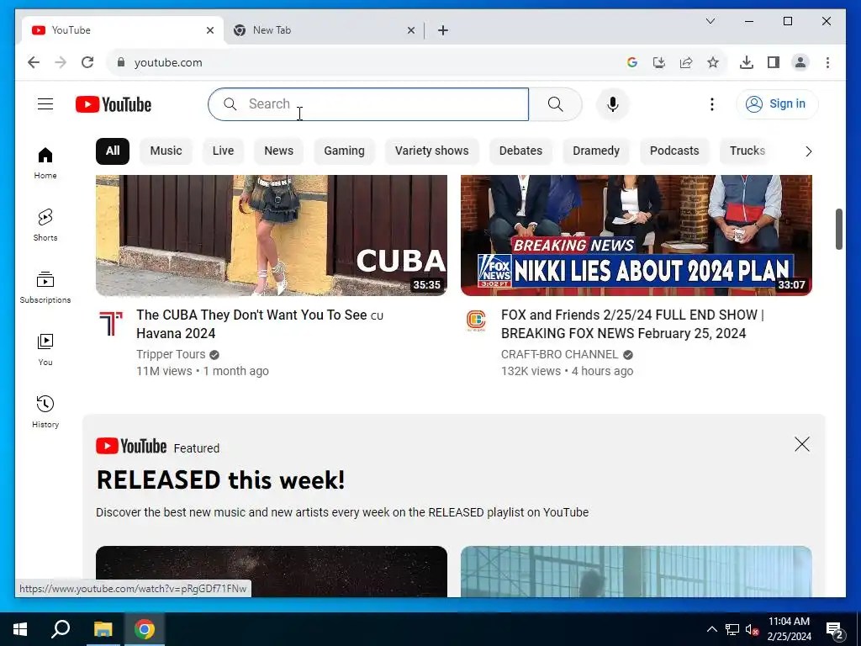Click the magnifier search button

pos(555,103)
